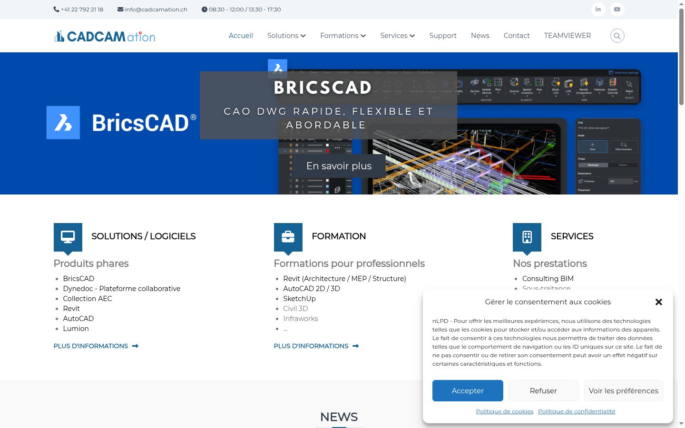Click Collection AEC list item
The width and height of the screenshot is (685, 428).
tap(88, 299)
